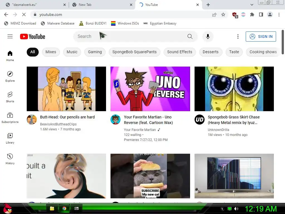Click the YouTube logo
The width and height of the screenshot is (285, 214).
tap(33, 37)
